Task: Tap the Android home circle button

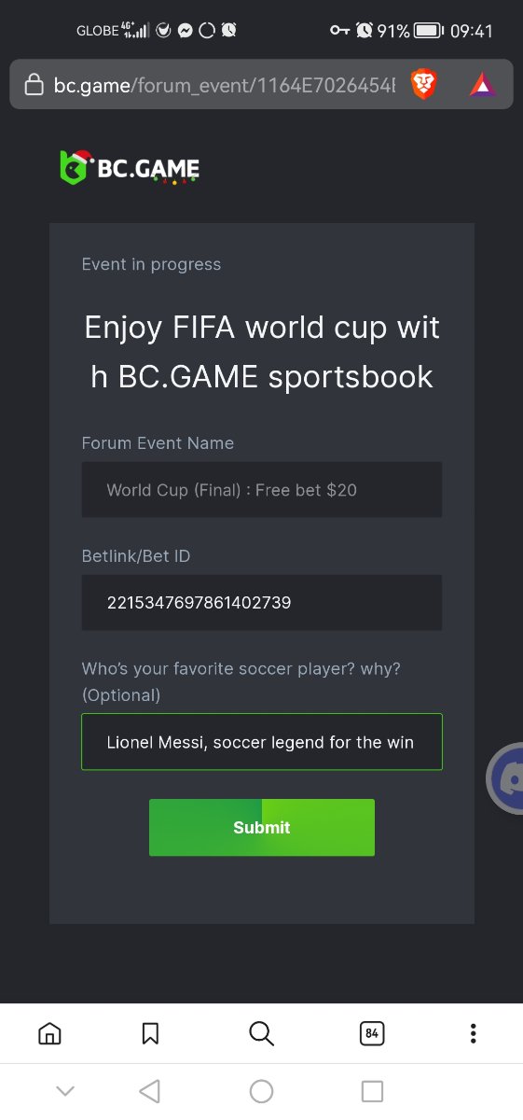Action: tap(262, 1091)
